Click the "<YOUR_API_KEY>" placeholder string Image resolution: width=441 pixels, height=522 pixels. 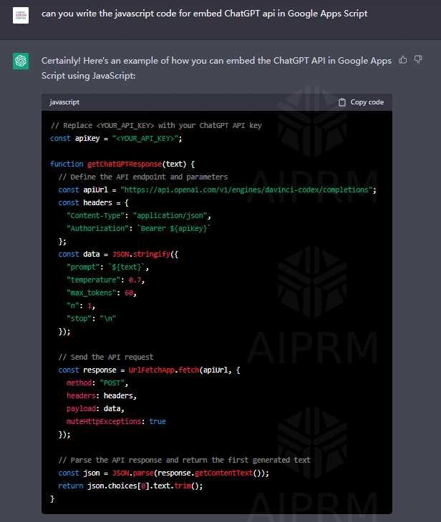click(x=144, y=138)
